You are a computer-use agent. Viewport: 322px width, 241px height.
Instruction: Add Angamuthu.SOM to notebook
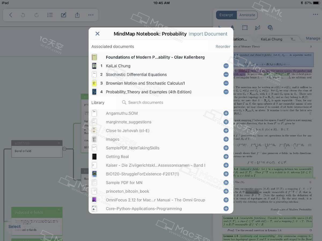[x=226, y=113]
